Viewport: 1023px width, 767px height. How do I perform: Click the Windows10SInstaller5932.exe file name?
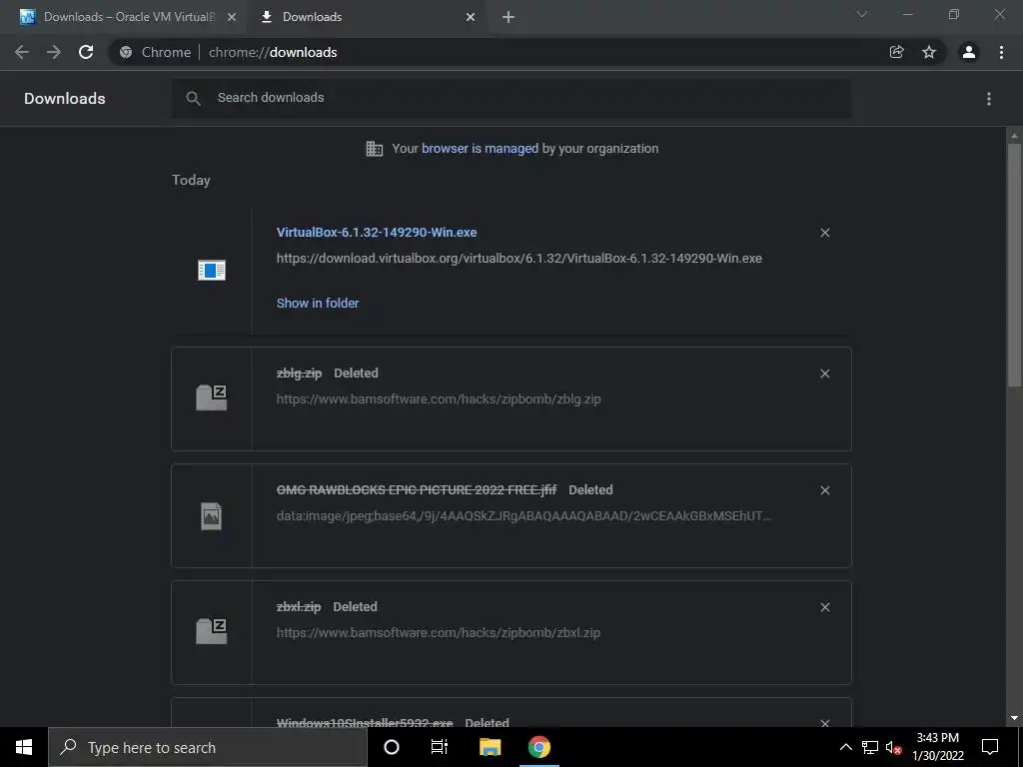coord(365,722)
